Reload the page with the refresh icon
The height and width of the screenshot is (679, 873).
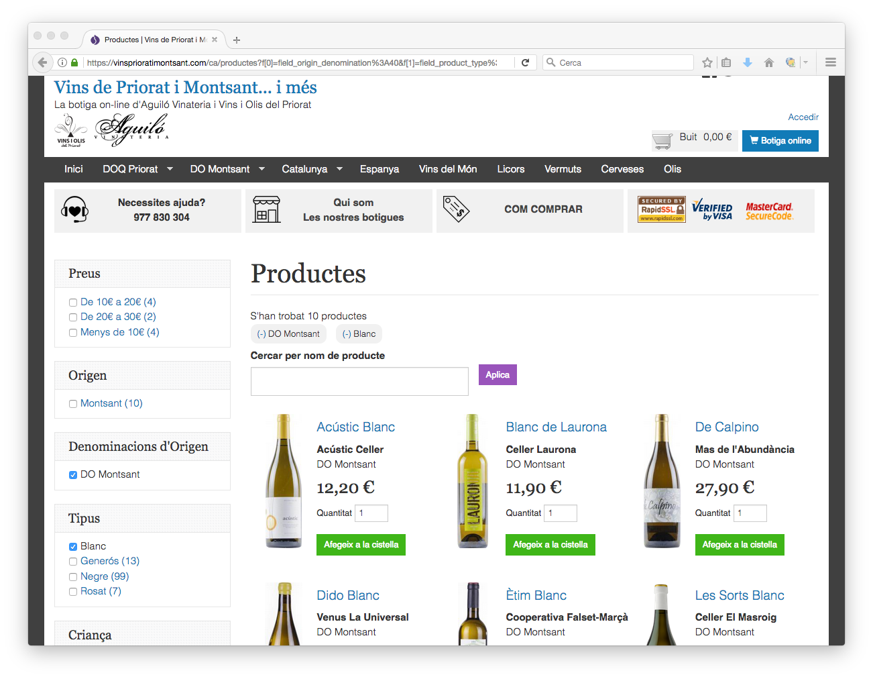coord(525,62)
